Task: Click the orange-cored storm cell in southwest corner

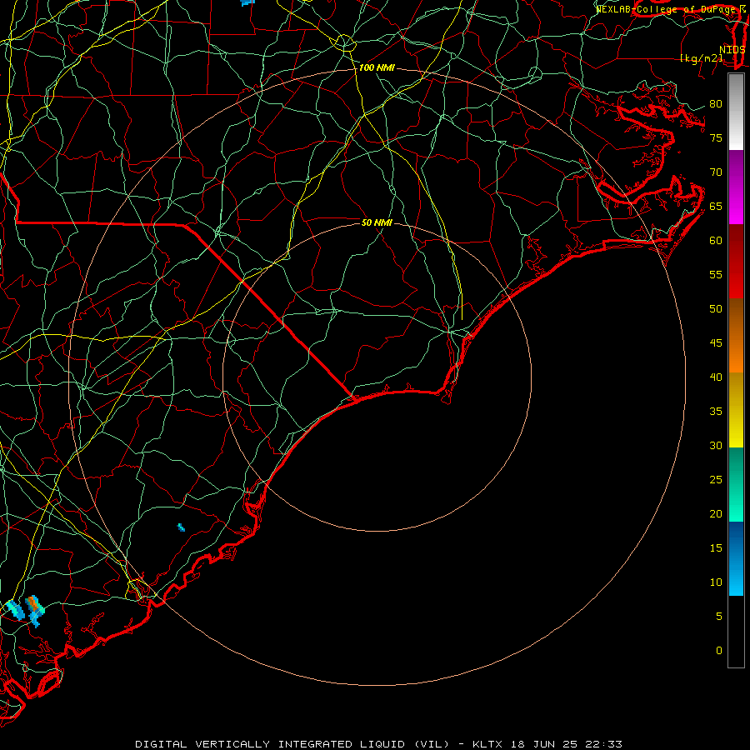Action: pos(34,610)
